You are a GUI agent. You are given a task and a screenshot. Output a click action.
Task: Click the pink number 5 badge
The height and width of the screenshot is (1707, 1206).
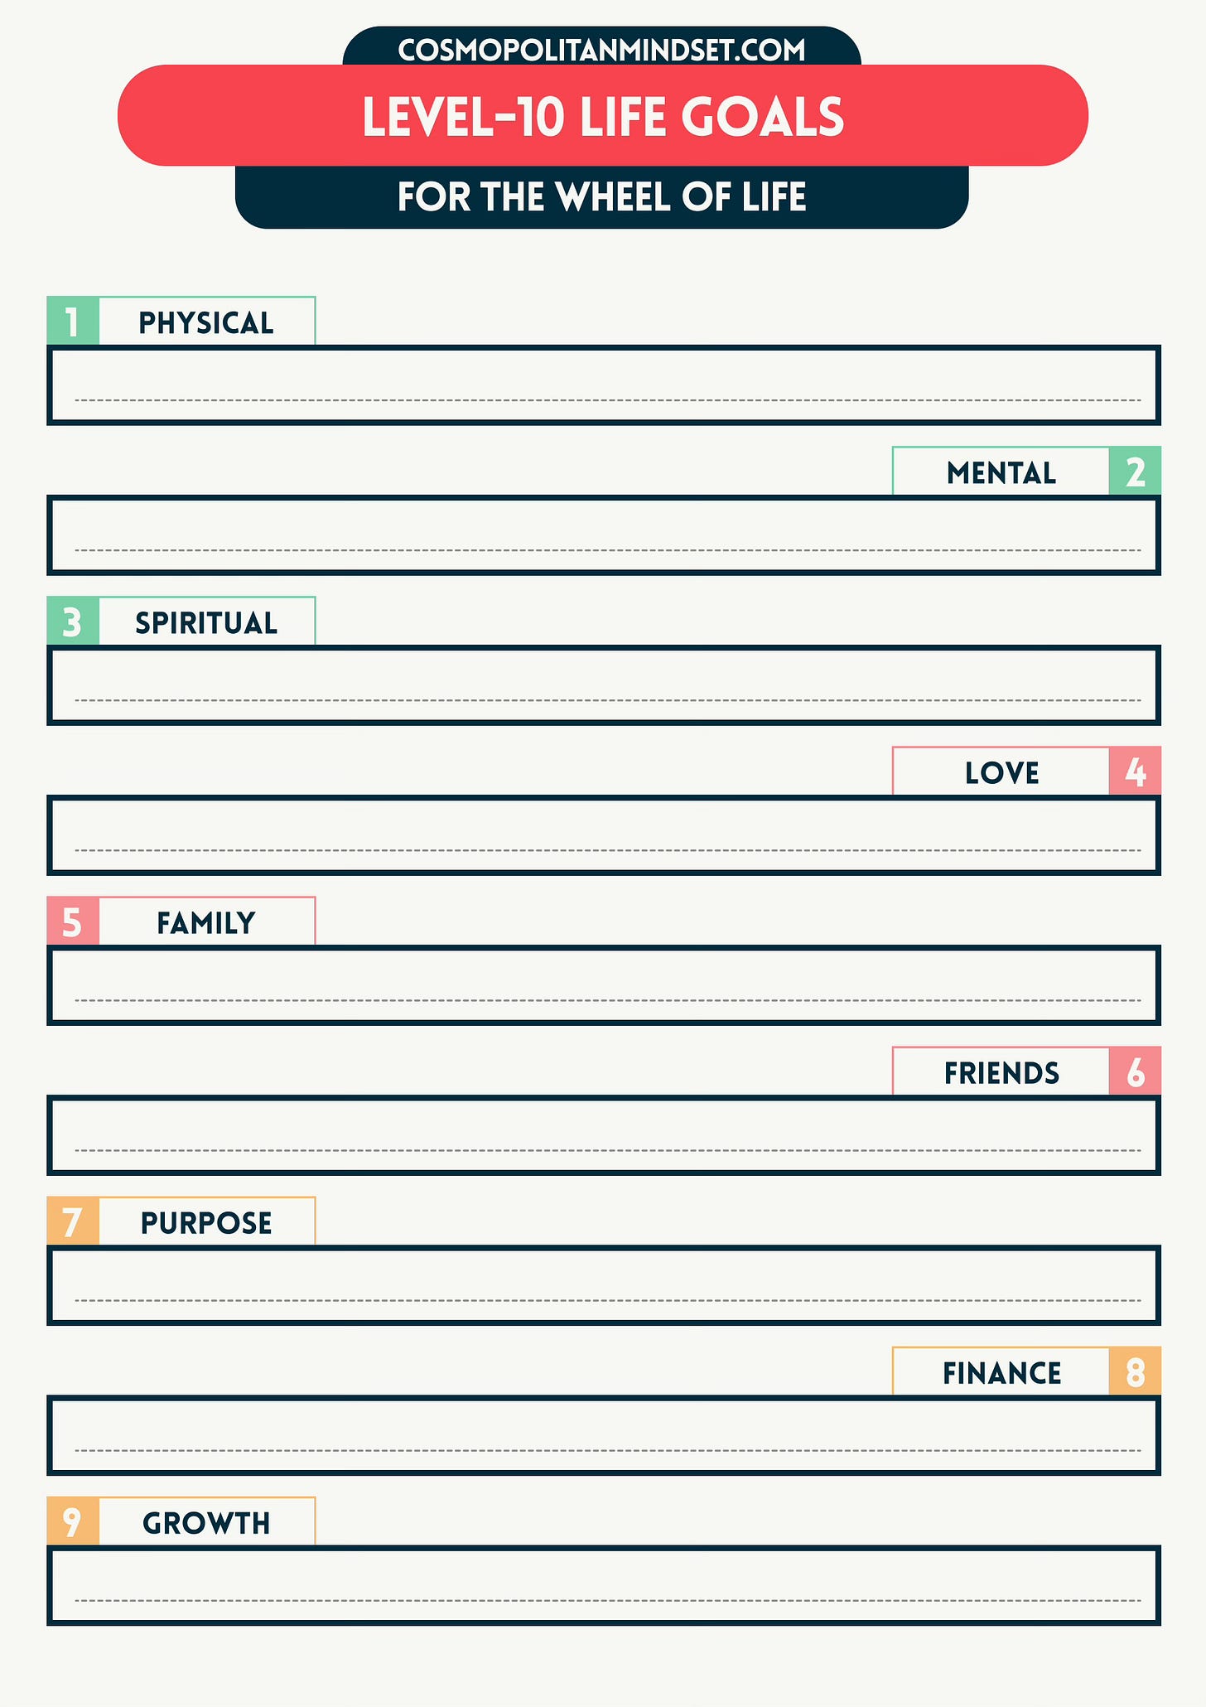(73, 921)
